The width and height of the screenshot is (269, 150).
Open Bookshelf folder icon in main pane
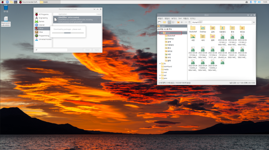click(193, 29)
